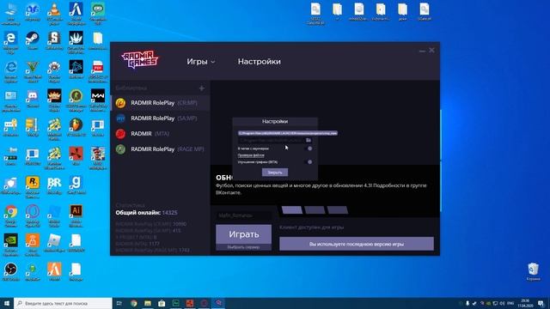Click the Общий онлайн: 14325 text
The image size is (550, 309).
[146, 213]
